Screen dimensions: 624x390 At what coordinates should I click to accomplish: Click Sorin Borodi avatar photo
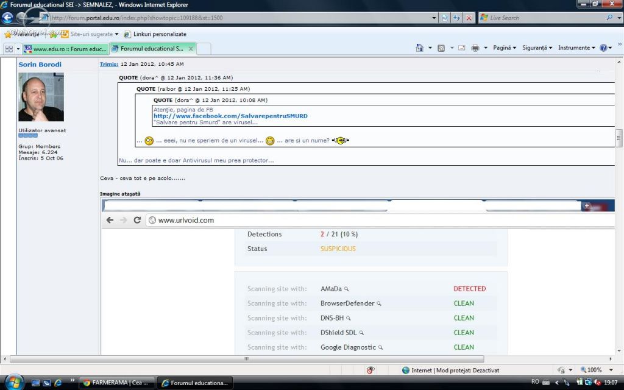[x=41, y=97]
